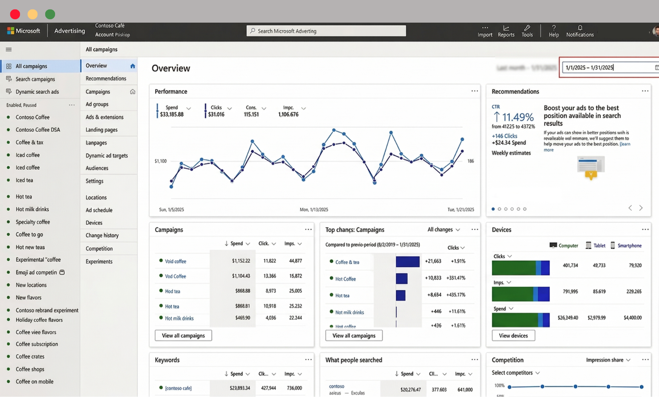Select the second recommendation carousel dot
659x397 pixels.
tap(500, 209)
